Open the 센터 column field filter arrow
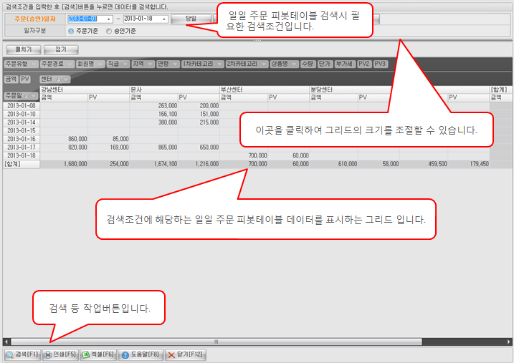Image resolution: width=514 pixels, height=363 pixels. coord(66,79)
